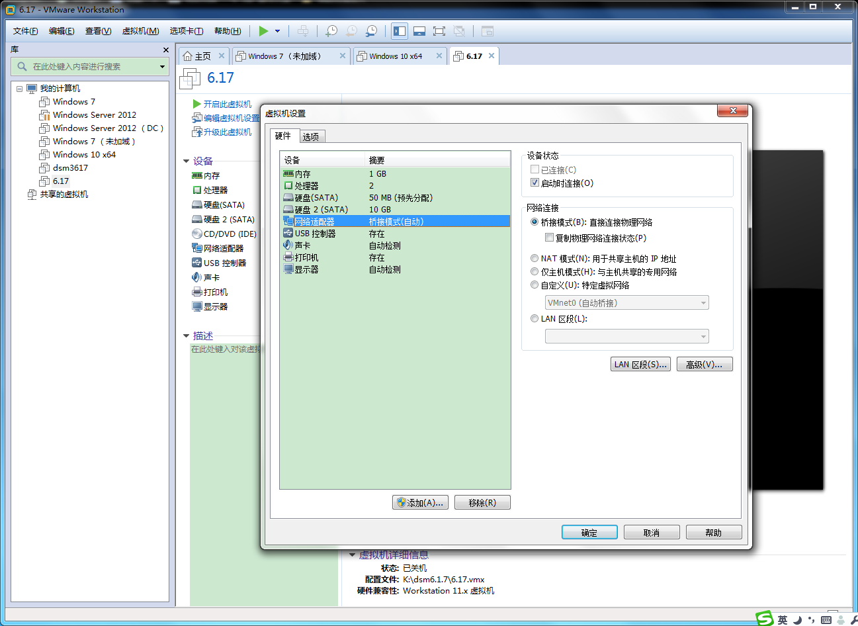This screenshot has width=858, height=626.
Task: Open the 编辑(E) menu
Action: (62, 31)
